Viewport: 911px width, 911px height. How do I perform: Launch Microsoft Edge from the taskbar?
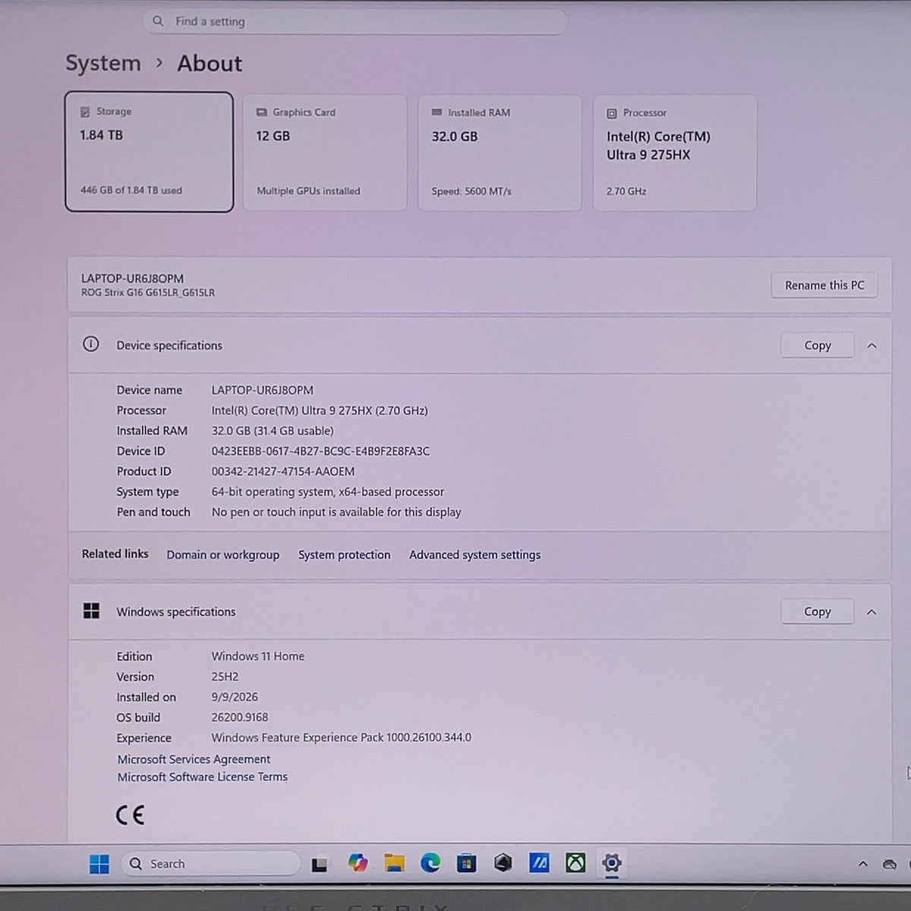coord(430,863)
